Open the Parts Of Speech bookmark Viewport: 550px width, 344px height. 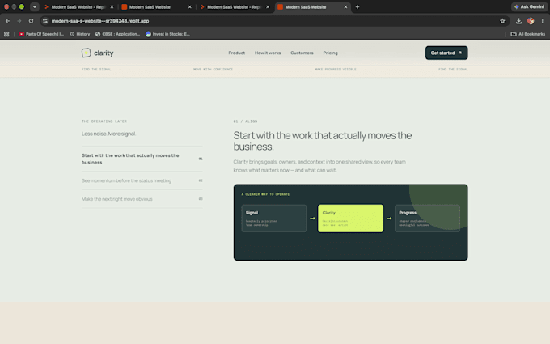41,34
